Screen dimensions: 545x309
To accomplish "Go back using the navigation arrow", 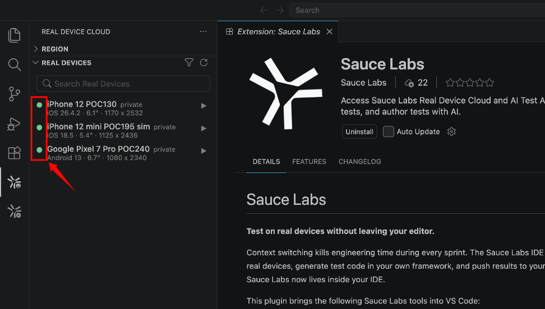I will click(x=264, y=10).
